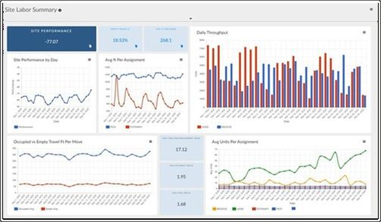Toggle blue Occupied Avg legend swatch
Image resolution: width=381 pixels, height=222 pixels.
[16, 209]
